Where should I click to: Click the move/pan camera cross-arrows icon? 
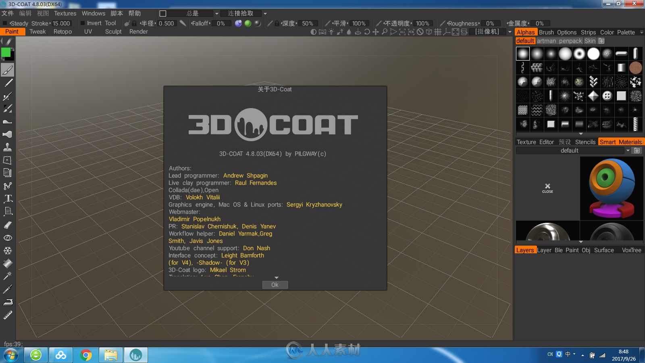(376, 32)
